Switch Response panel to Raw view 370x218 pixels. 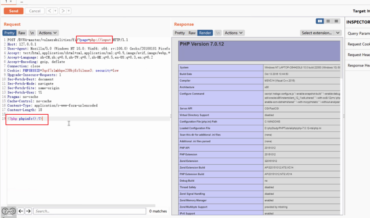click(x=192, y=33)
